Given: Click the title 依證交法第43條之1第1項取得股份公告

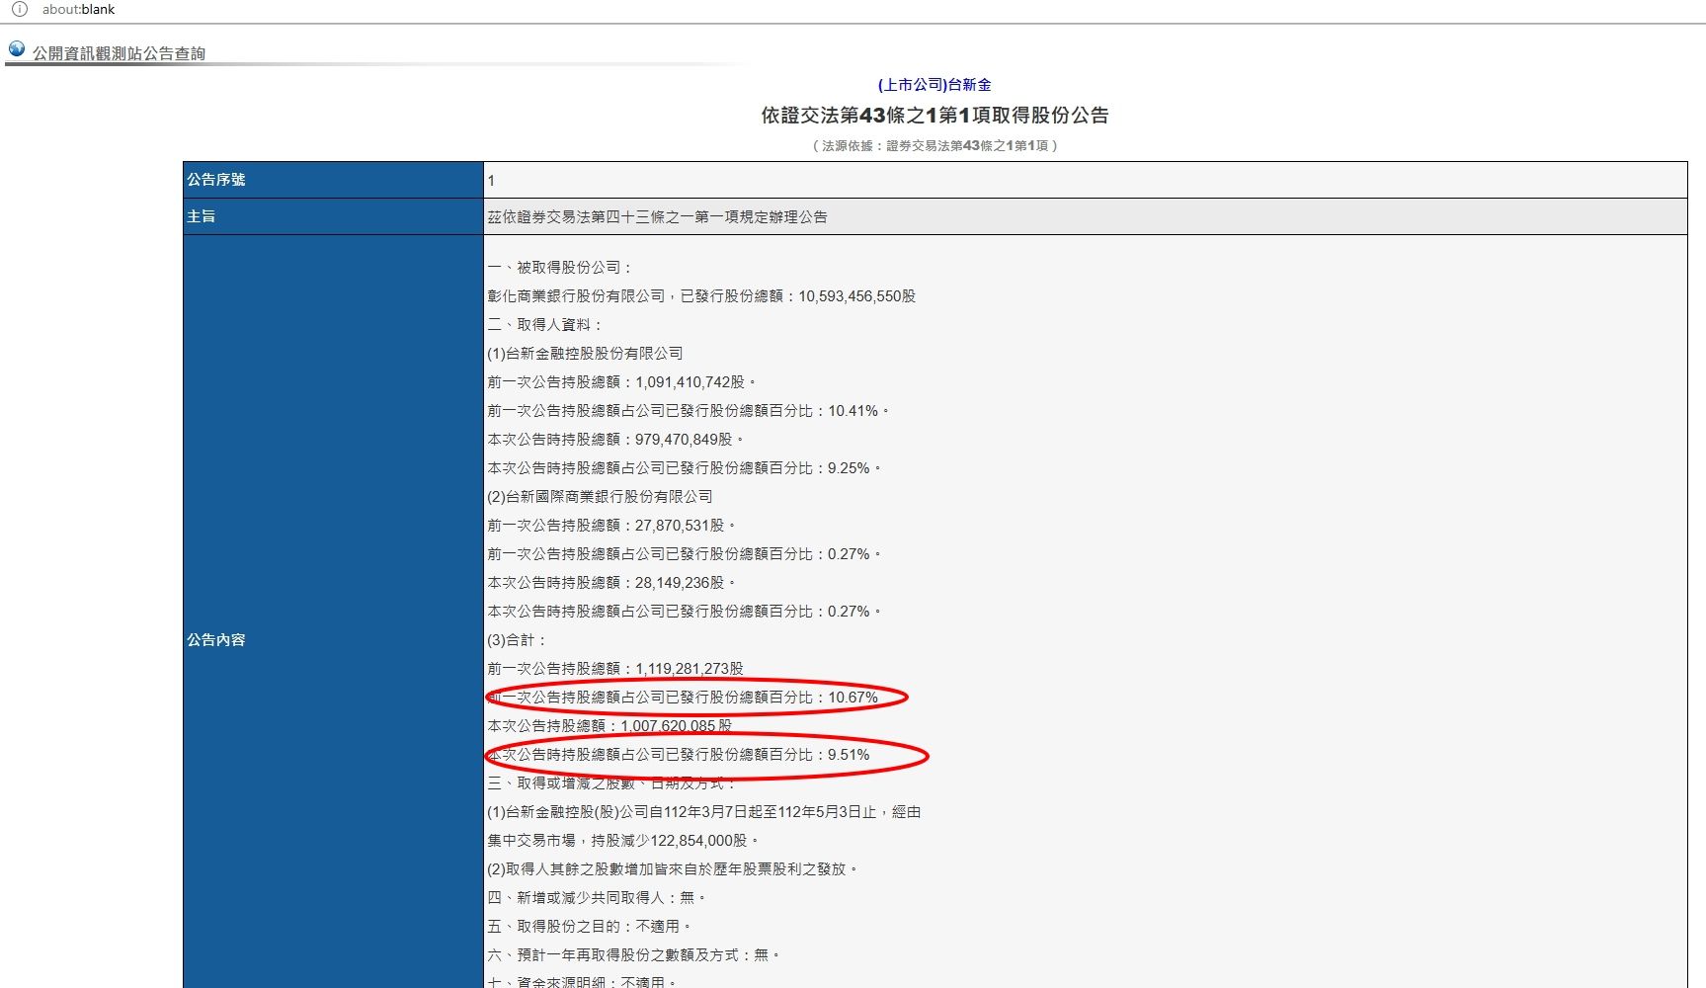Looking at the screenshot, I should tap(934, 116).
